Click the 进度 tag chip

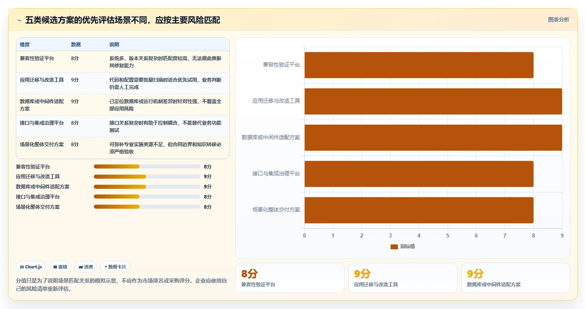point(86,267)
